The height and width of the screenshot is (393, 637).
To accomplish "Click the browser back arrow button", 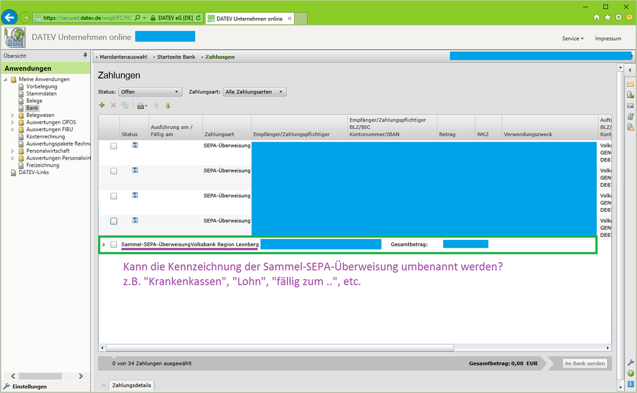I will [x=10, y=17].
